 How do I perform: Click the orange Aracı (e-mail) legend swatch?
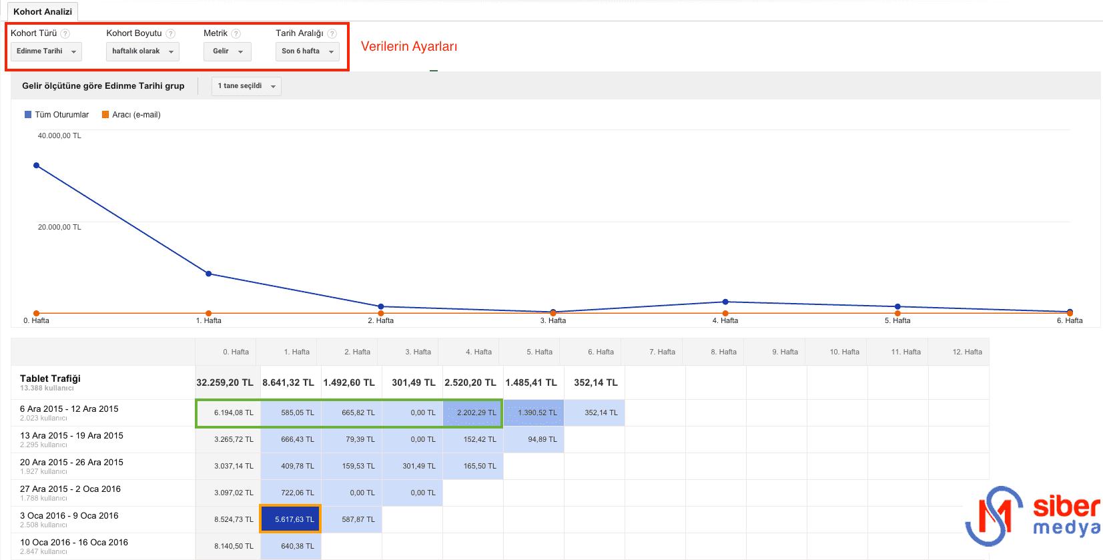(x=105, y=115)
